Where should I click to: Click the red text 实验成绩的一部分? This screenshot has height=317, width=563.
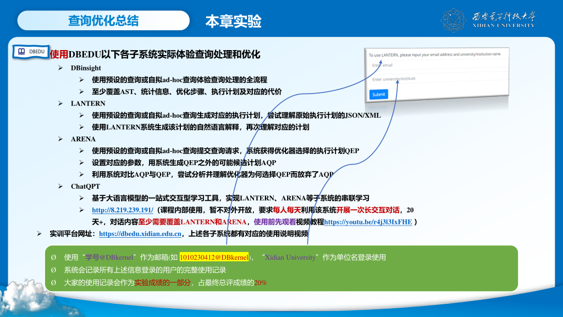(162, 283)
